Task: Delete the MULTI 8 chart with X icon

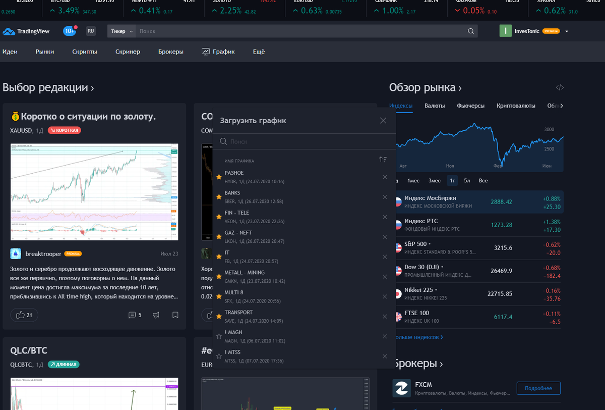Action: tap(385, 296)
